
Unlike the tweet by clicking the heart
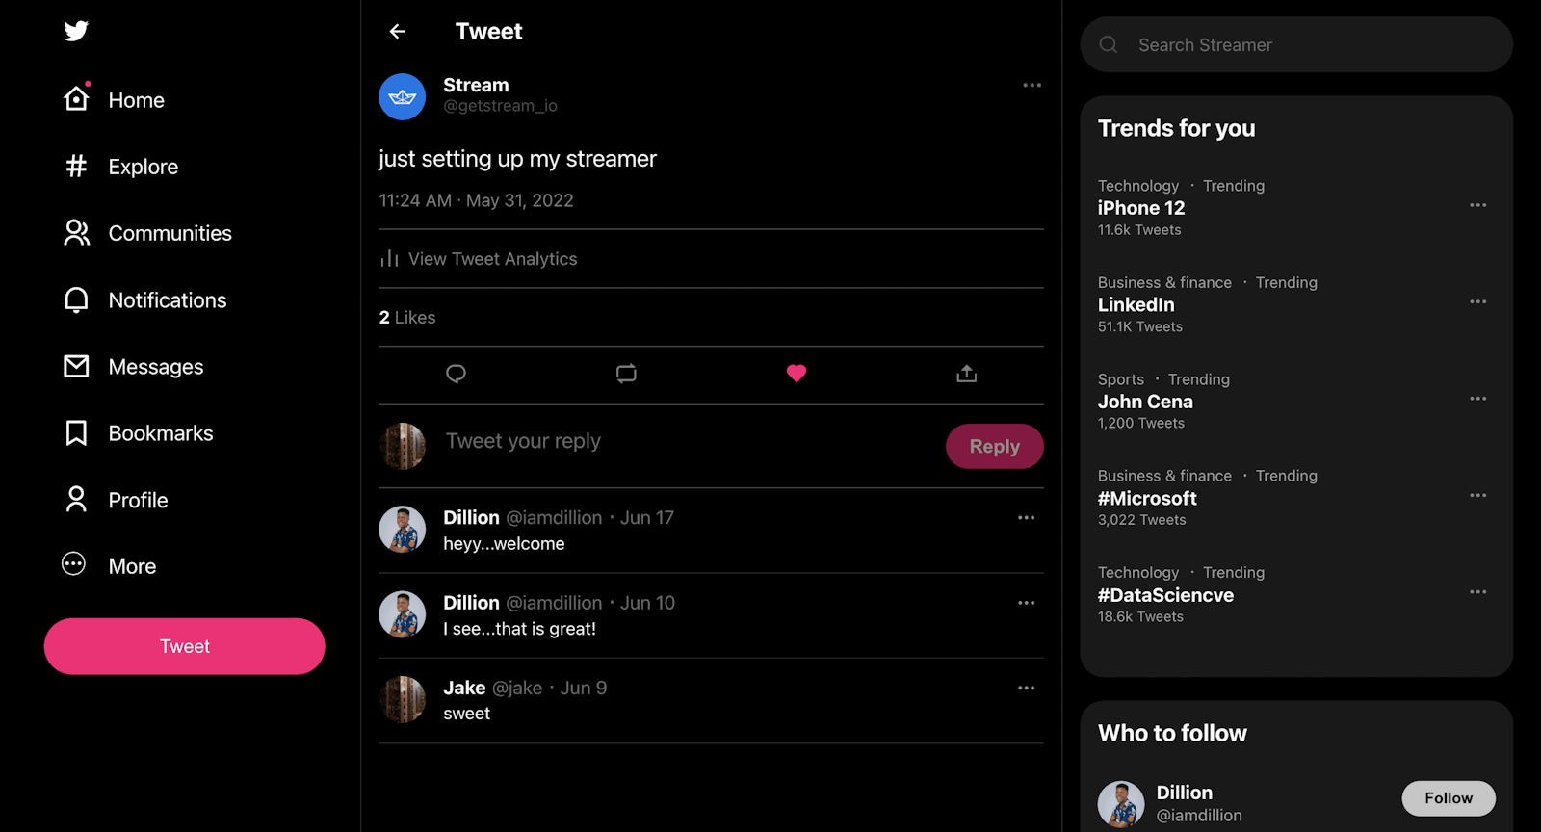(x=796, y=373)
